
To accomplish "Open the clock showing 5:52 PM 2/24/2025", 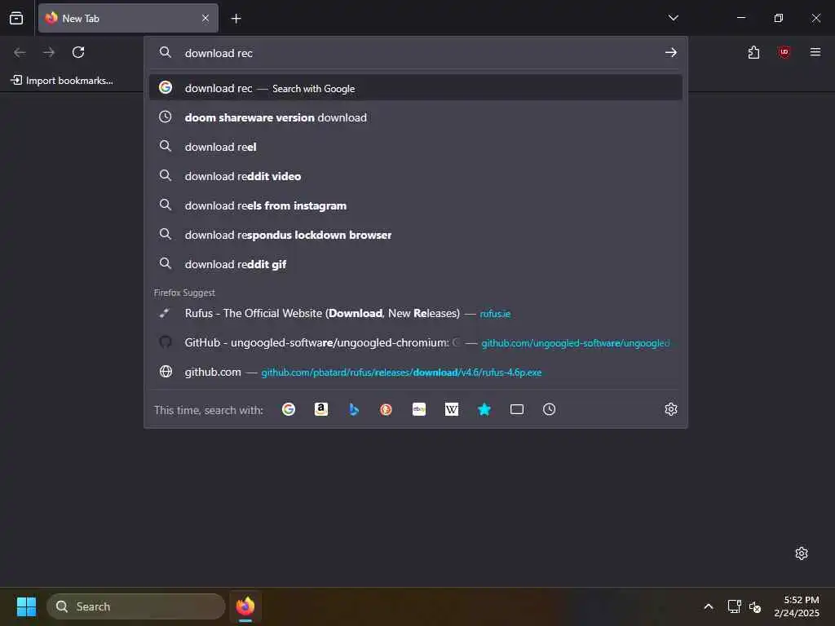I will point(797,606).
